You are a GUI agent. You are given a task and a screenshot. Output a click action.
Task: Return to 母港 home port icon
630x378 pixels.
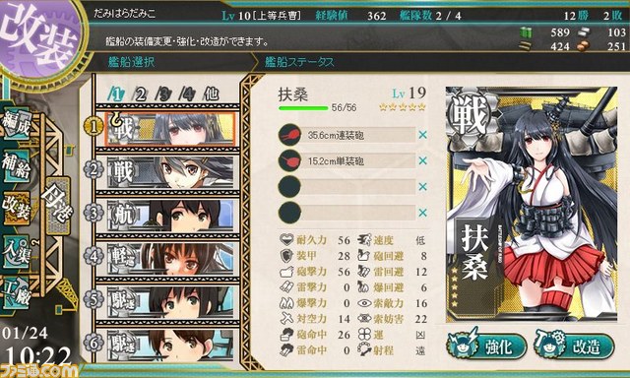57,204
